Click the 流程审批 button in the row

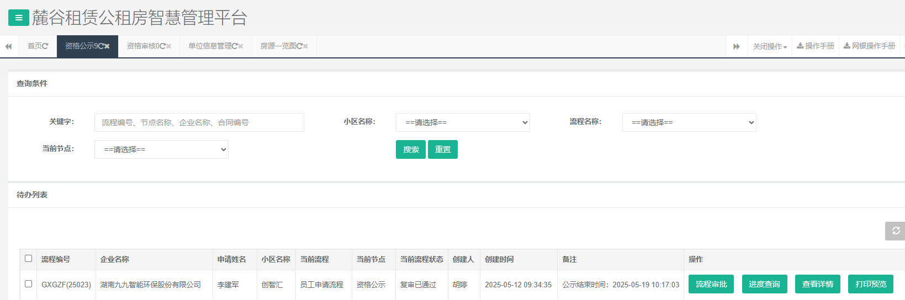tap(711, 284)
